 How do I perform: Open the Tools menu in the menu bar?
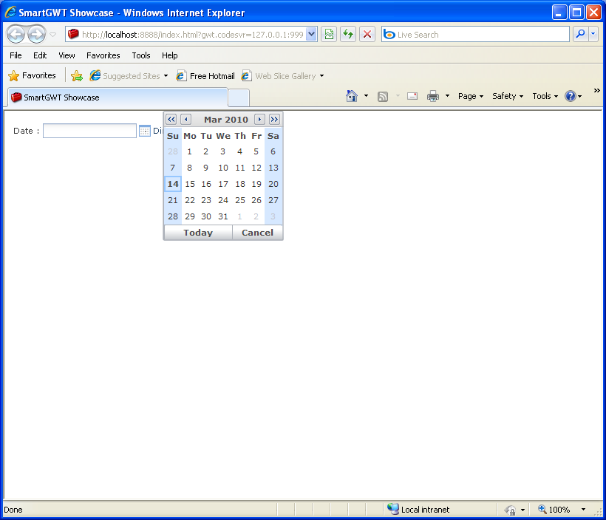point(141,55)
